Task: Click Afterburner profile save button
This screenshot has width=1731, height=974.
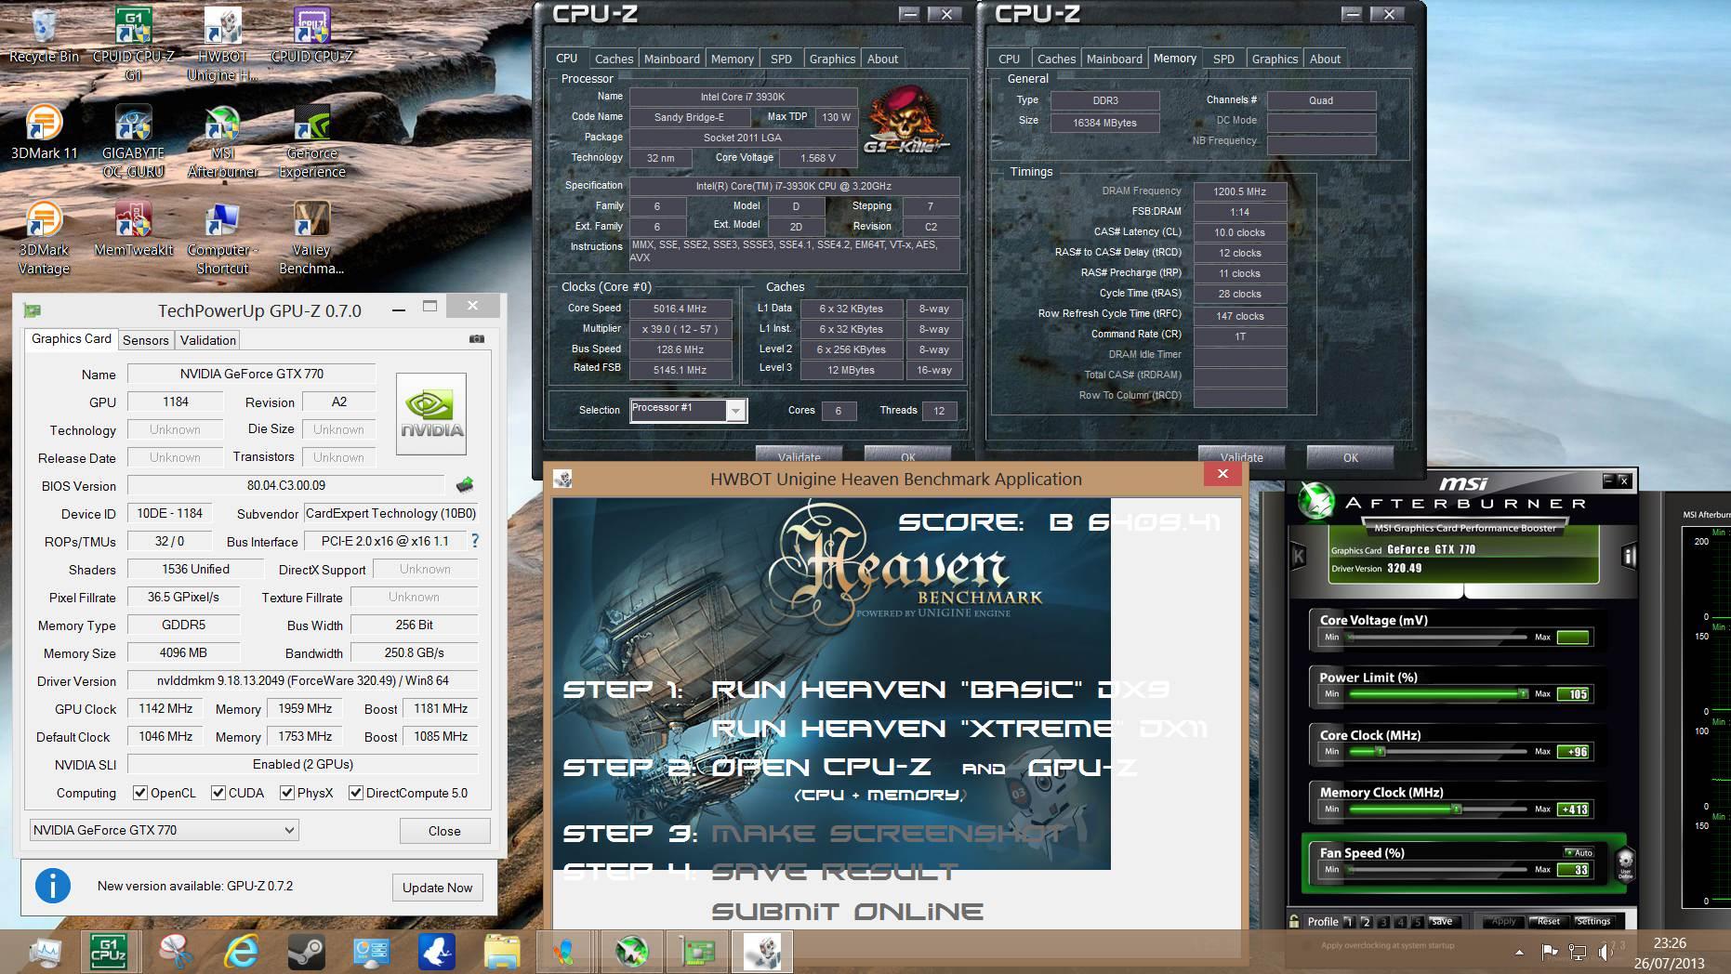Action: coord(1442,921)
